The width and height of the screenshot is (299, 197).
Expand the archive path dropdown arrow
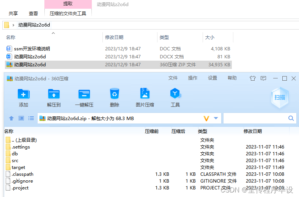tap(216, 118)
